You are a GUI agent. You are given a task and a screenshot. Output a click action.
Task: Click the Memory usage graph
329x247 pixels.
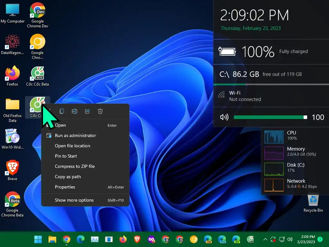(x=274, y=153)
